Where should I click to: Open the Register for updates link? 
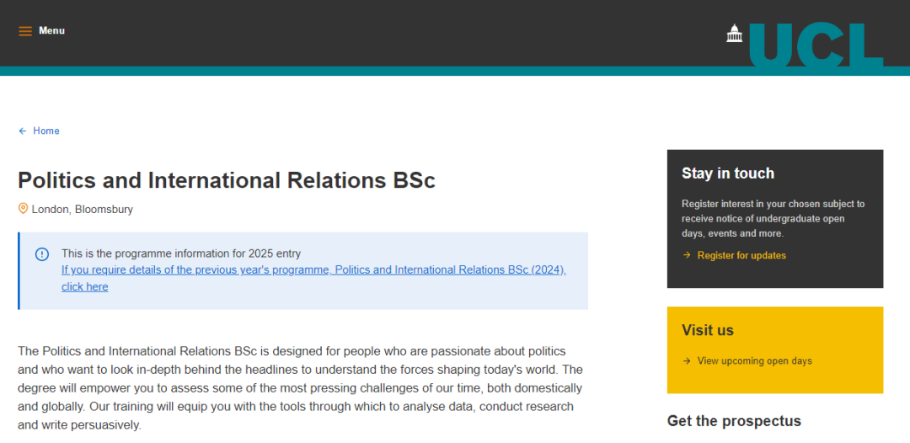click(x=741, y=255)
